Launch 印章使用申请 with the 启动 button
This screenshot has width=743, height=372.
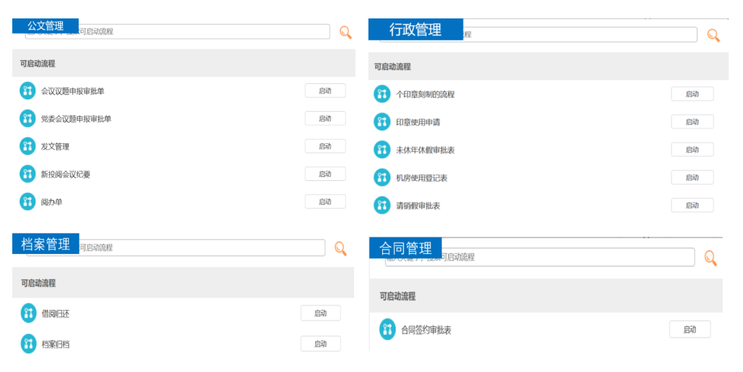tap(693, 121)
